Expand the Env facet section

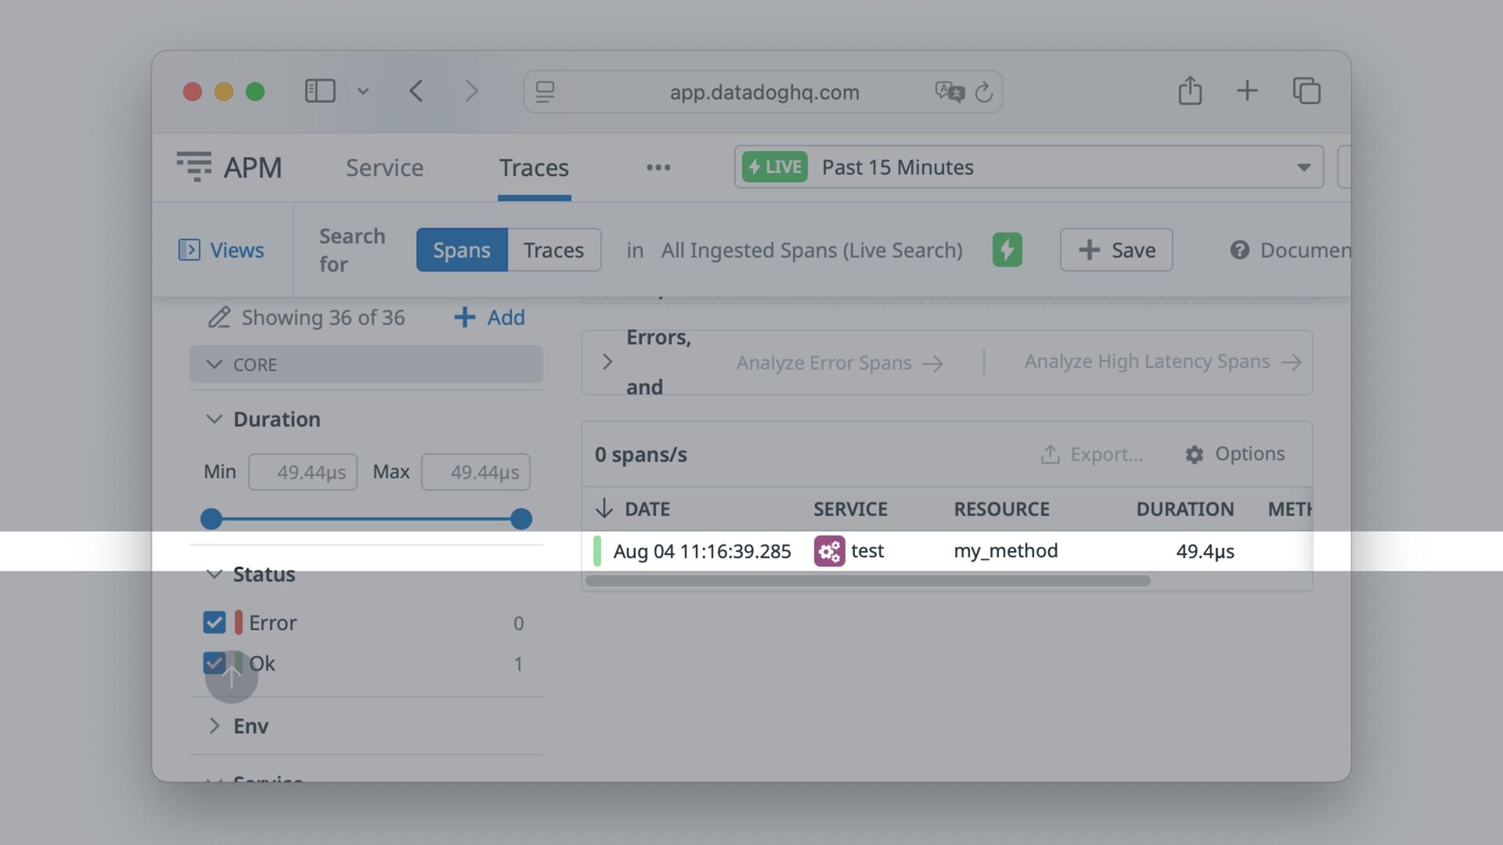[214, 726]
